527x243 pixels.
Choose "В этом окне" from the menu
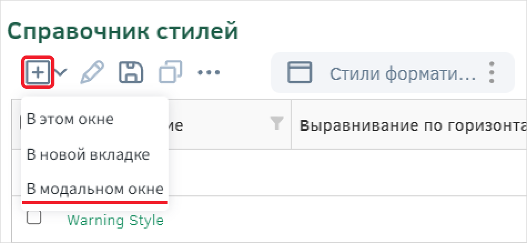click(70, 120)
